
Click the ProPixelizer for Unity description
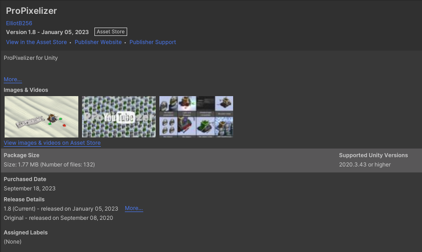pos(31,58)
